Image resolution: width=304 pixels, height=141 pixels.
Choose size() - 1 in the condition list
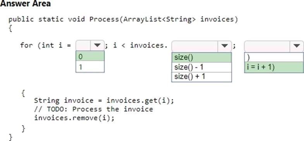202,67
